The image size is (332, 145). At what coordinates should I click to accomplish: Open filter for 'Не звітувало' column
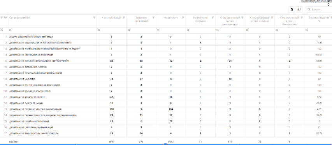click(x=183, y=18)
